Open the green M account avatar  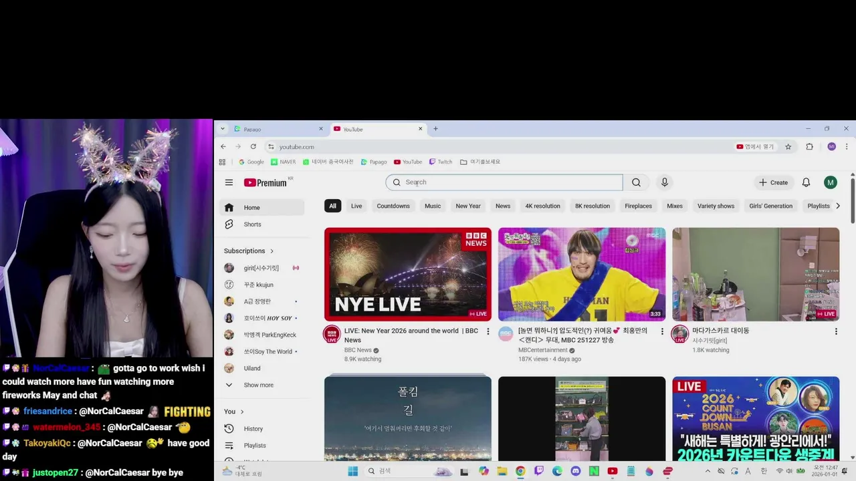831,182
